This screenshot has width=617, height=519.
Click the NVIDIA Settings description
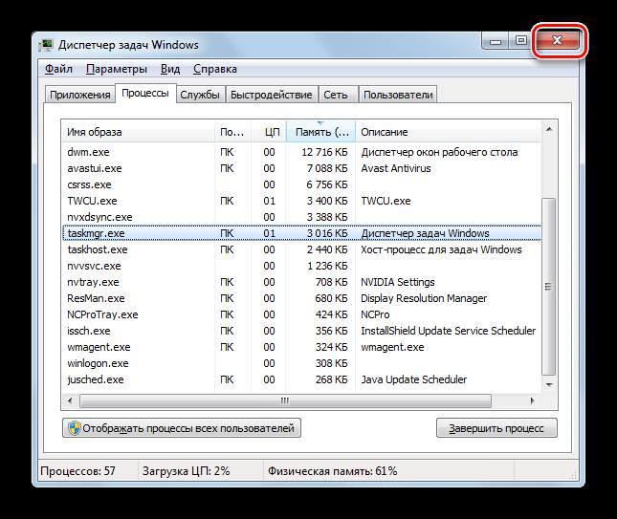point(398,282)
